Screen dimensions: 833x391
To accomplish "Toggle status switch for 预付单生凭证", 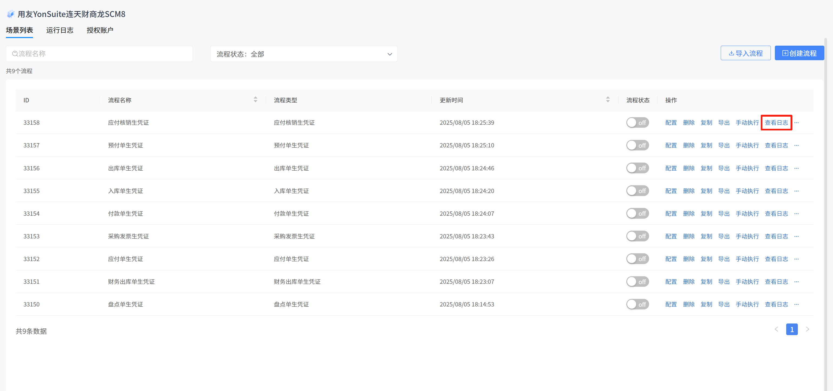I will pos(637,145).
